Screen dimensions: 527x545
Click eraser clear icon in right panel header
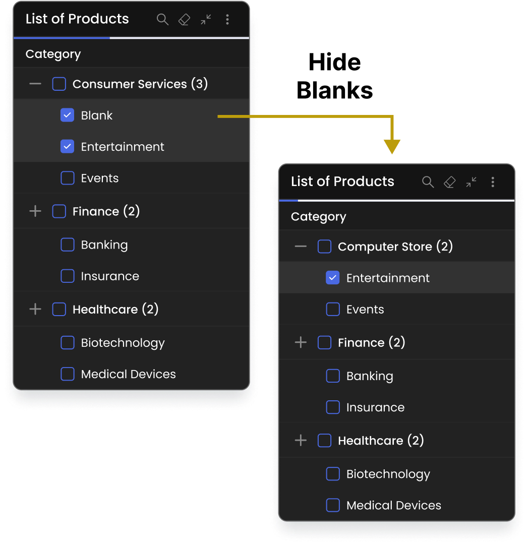tap(449, 182)
